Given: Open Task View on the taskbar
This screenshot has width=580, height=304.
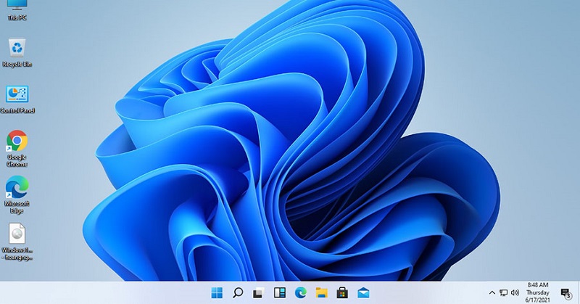Looking at the screenshot, I should tap(259, 293).
